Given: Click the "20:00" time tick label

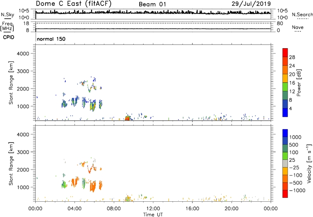Looking at the screenshot, I should click(231, 209).
